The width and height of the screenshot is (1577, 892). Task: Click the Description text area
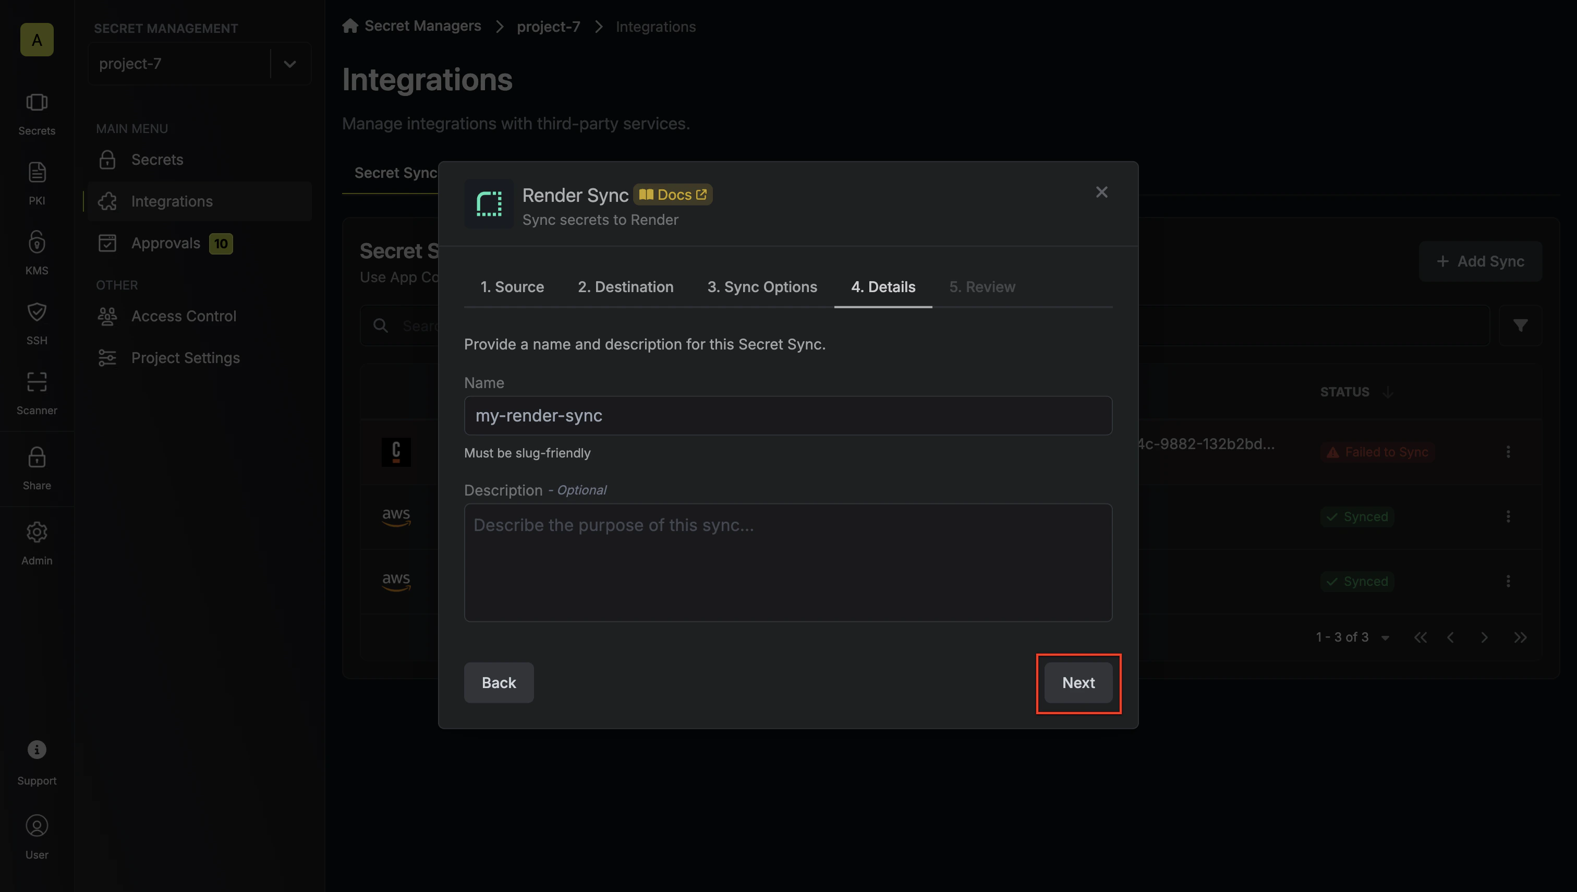click(x=787, y=562)
